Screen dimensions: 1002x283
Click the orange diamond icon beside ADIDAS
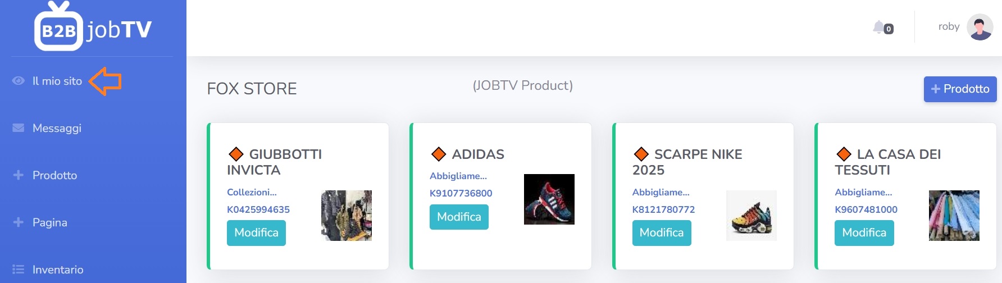(439, 154)
